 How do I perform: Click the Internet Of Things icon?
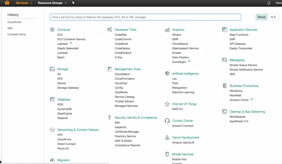(167, 104)
